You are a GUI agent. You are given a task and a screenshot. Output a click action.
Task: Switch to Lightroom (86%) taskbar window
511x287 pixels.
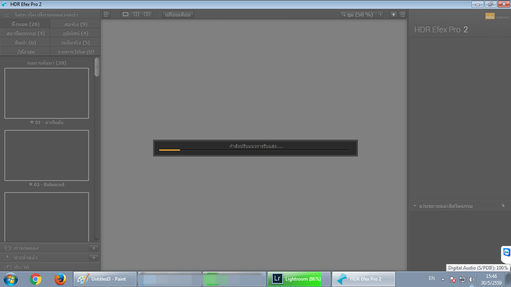(299, 279)
